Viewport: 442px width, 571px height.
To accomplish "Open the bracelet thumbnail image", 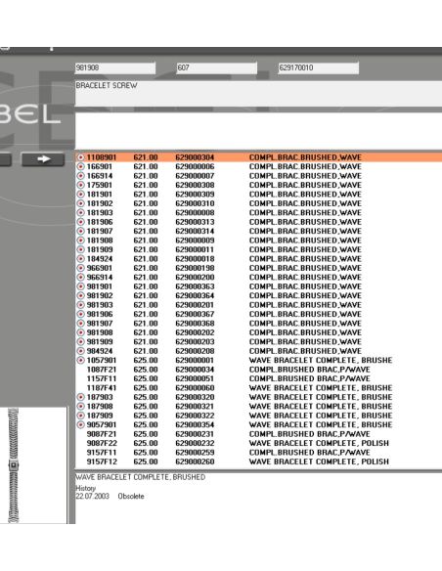I will 13,465.
